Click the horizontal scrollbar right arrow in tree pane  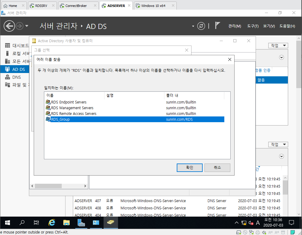click(85, 186)
